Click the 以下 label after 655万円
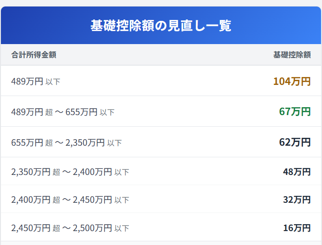The image size is (322, 245). click(x=107, y=113)
